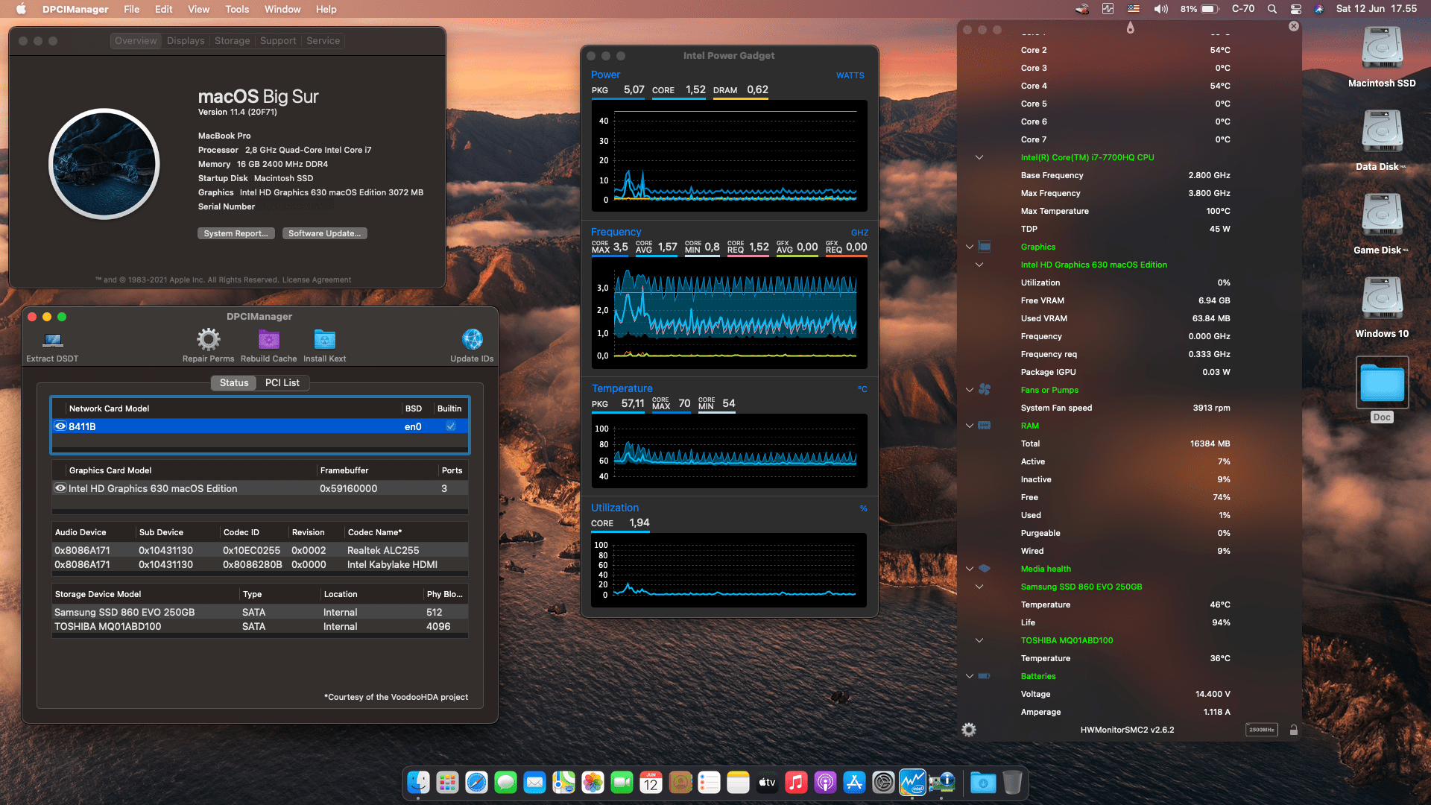This screenshot has width=1431, height=805.
Task: Select the Realtek ALC255 audio codec row
Action: tap(259, 550)
